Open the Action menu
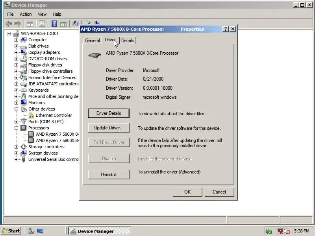 tap(26, 14)
